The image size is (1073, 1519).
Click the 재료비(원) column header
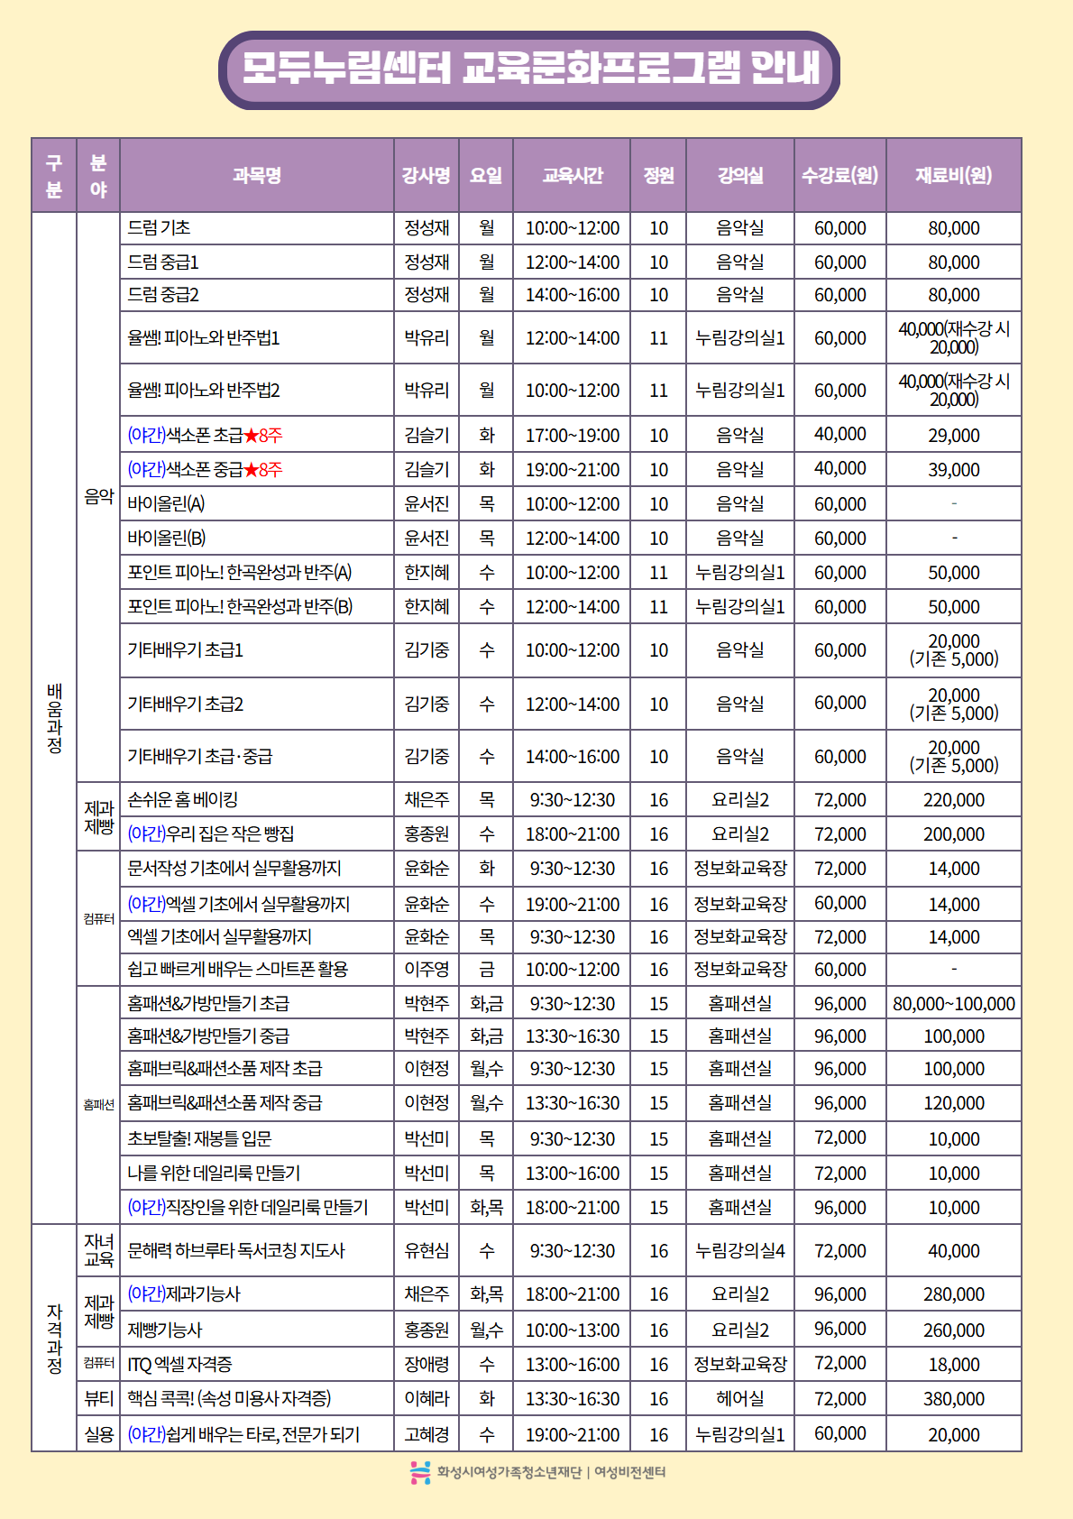pos(953,175)
